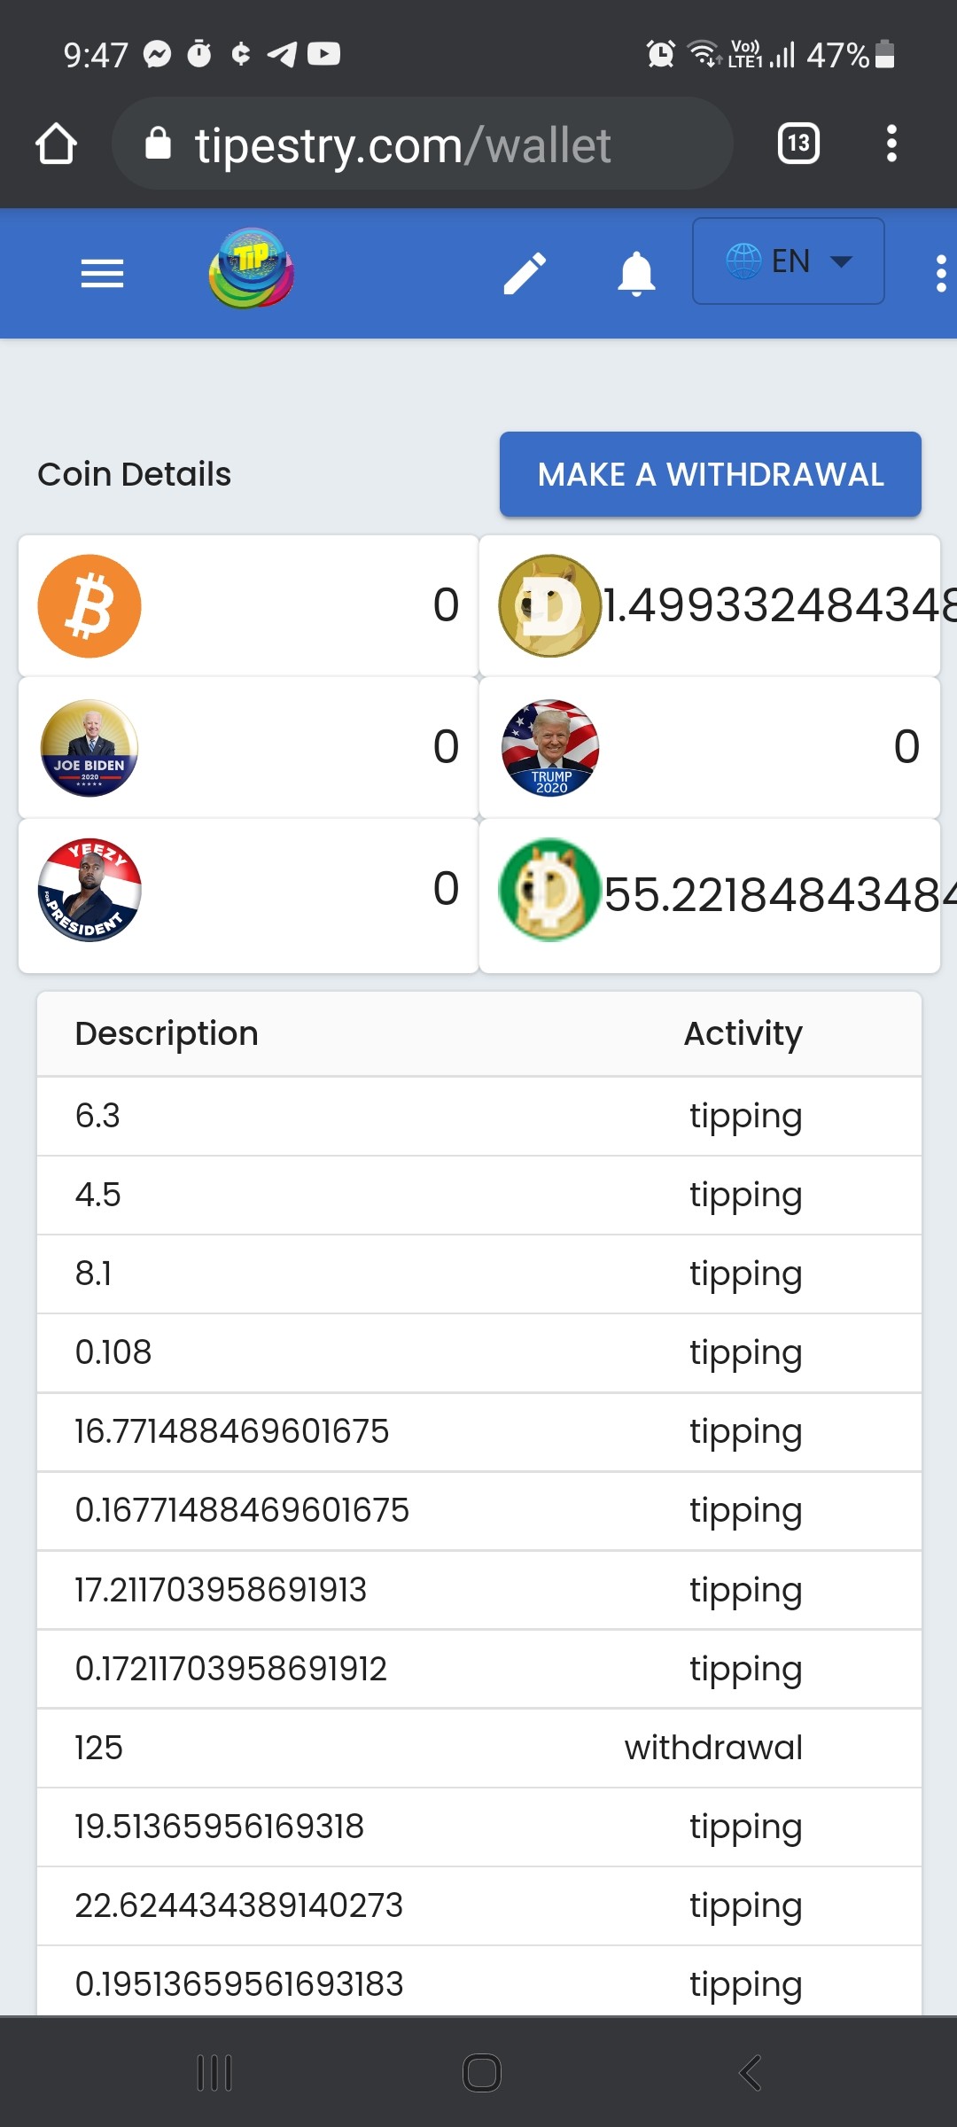Click the tipestry.com/wallet address bar

tap(423, 144)
